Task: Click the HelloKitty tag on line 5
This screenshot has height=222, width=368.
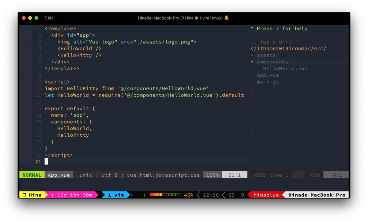Action: tap(79, 55)
